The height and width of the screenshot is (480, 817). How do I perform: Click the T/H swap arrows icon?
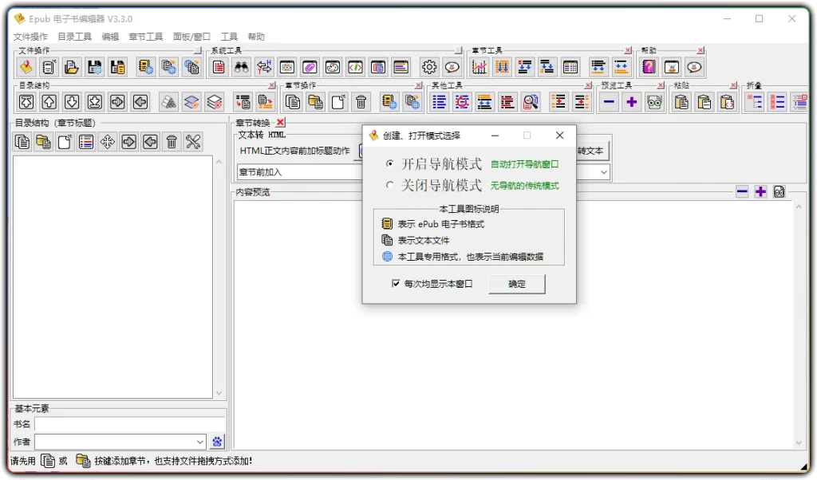coord(264,67)
